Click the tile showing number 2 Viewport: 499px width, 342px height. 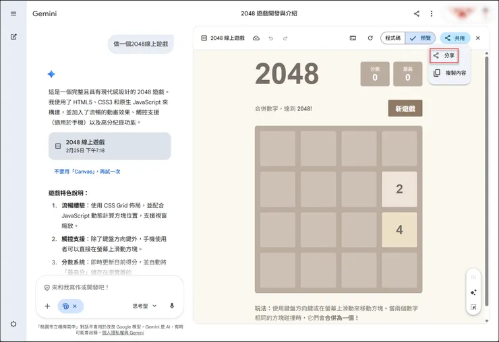[399, 189]
